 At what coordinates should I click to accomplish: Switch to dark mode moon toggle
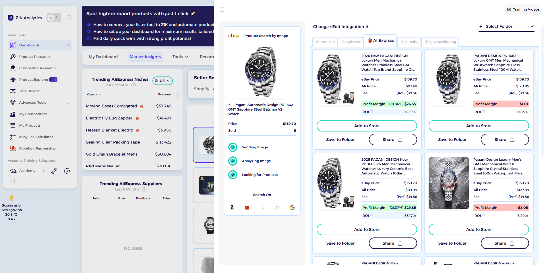(57, 18)
